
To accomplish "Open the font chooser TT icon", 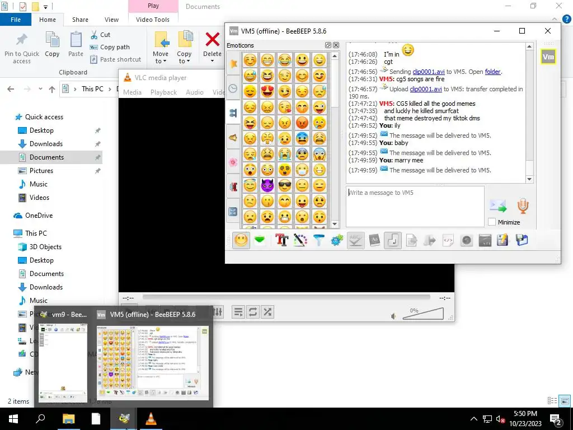I will click(x=282, y=241).
